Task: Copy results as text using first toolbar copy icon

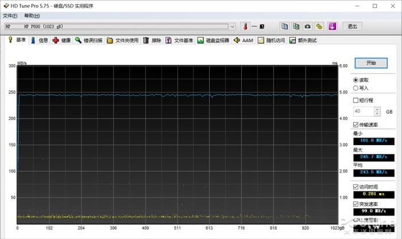Action: pyautogui.click(x=285, y=26)
